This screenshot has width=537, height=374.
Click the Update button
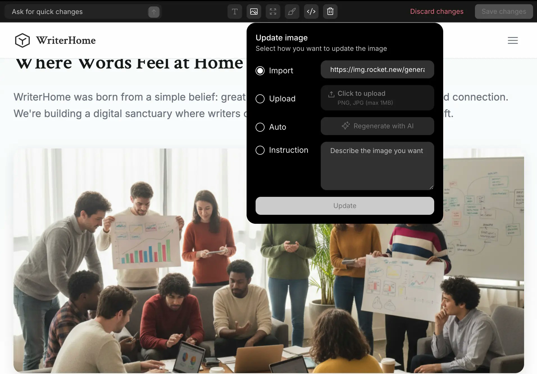click(x=344, y=206)
